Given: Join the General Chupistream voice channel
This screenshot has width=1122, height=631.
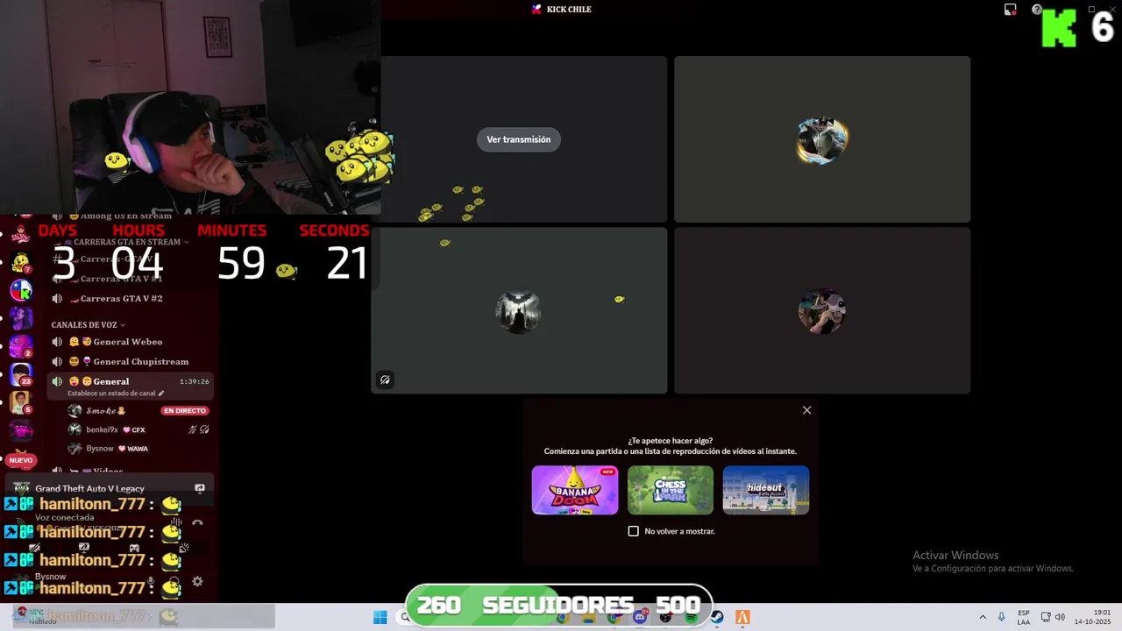Looking at the screenshot, I should coord(130,361).
